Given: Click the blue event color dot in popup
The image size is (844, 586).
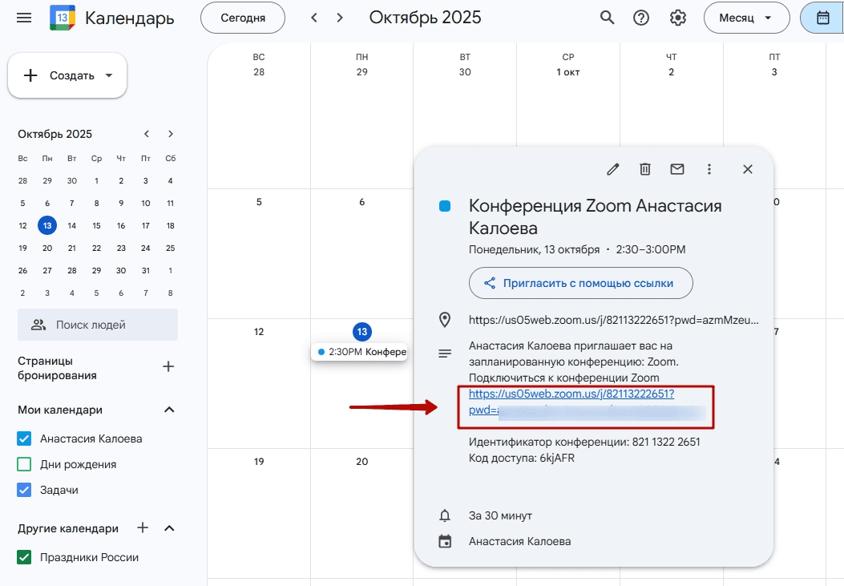Looking at the screenshot, I should coord(445,206).
